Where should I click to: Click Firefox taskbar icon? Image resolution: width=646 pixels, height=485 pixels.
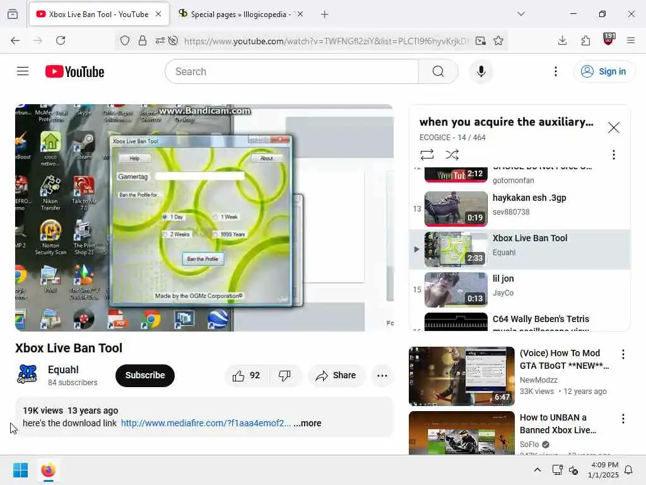(x=48, y=470)
